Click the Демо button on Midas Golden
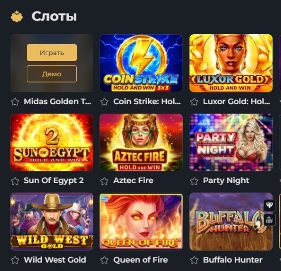Viewport: 281px width, 271px height. pos(52,74)
